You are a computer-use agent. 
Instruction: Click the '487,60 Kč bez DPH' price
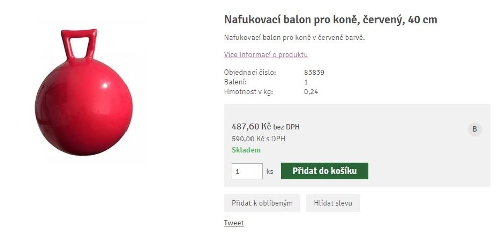(x=266, y=127)
